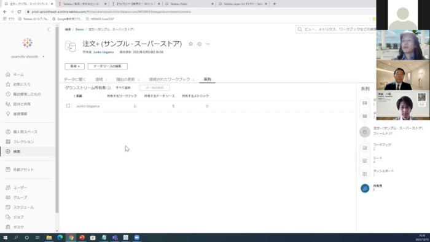This screenshot has width=430, height=242.
Task: Click データソースの編集 edit data source button
Action: click(x=107, y=66)
